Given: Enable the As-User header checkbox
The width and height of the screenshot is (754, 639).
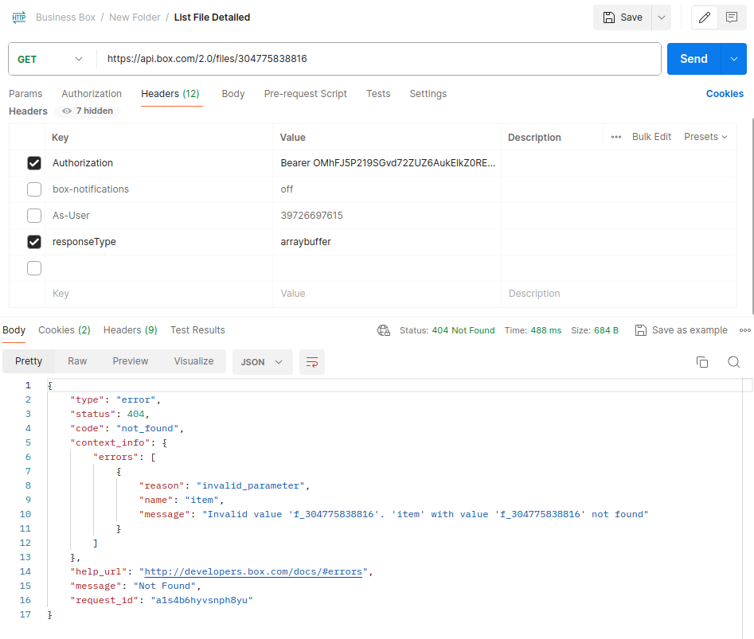Looking at the screenshot, I should click(x=34, y=216).
